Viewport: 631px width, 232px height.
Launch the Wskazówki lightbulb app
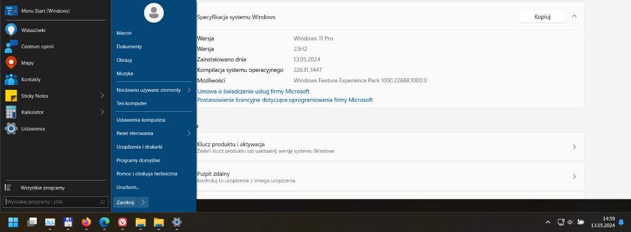(55, 30)
